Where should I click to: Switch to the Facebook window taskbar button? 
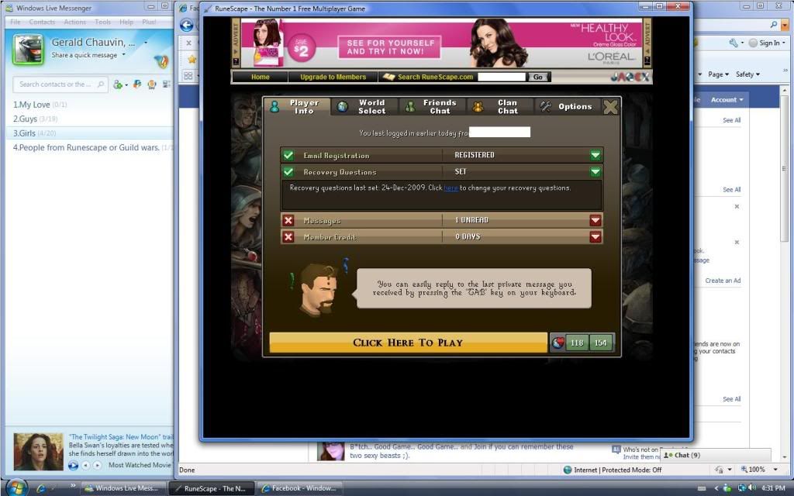point(299,488)
